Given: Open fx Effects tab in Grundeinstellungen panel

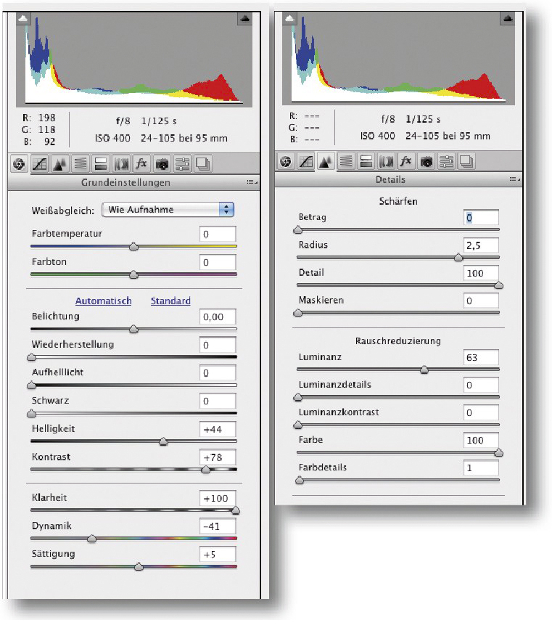Looking at the screenshot, I should pos(141,163).
